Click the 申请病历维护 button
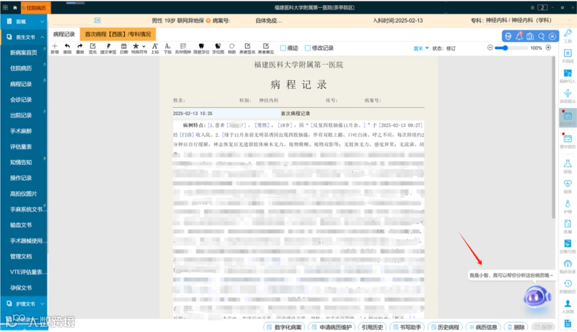This screenshot has width=577, height=332. [332, 327]
